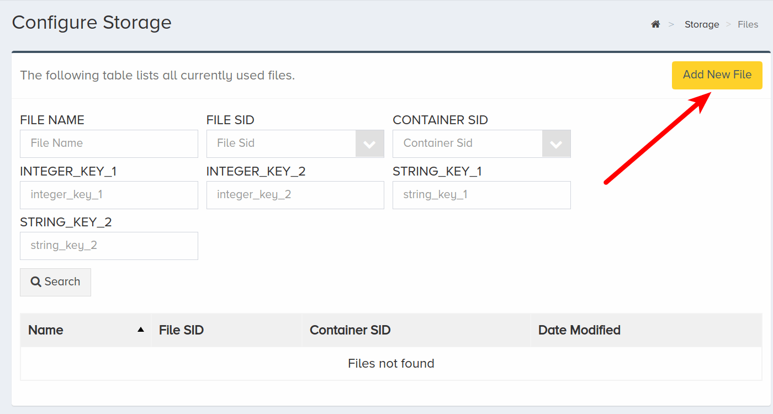Expand the Container Sid dropdown chevron
This screenshot has width=773, height=414.
coord(556,144)
